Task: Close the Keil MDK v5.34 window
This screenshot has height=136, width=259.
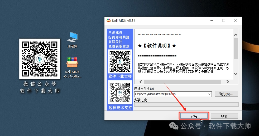Action: click(236, 20)
